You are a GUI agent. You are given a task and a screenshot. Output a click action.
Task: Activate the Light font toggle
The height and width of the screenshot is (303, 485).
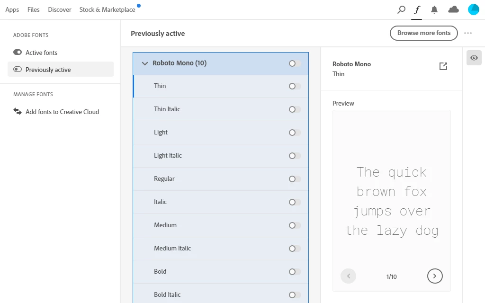(295, 133)
